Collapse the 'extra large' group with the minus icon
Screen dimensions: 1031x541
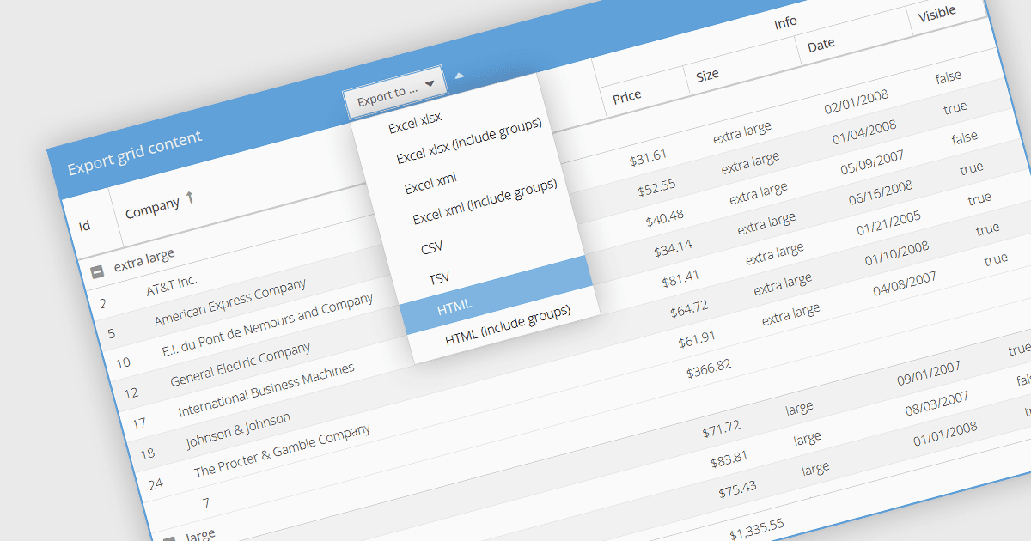[x=98, y=271]
